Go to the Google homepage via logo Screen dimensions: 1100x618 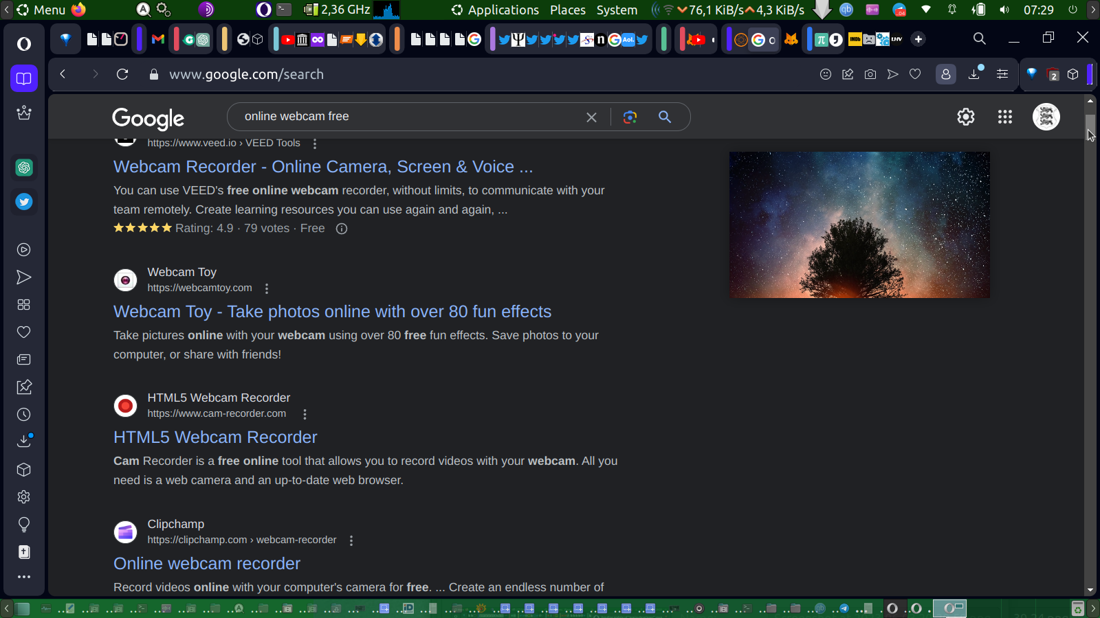(148, 118)
